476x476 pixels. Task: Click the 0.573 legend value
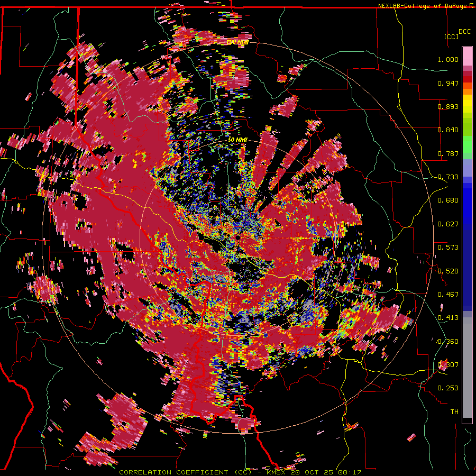448,248
